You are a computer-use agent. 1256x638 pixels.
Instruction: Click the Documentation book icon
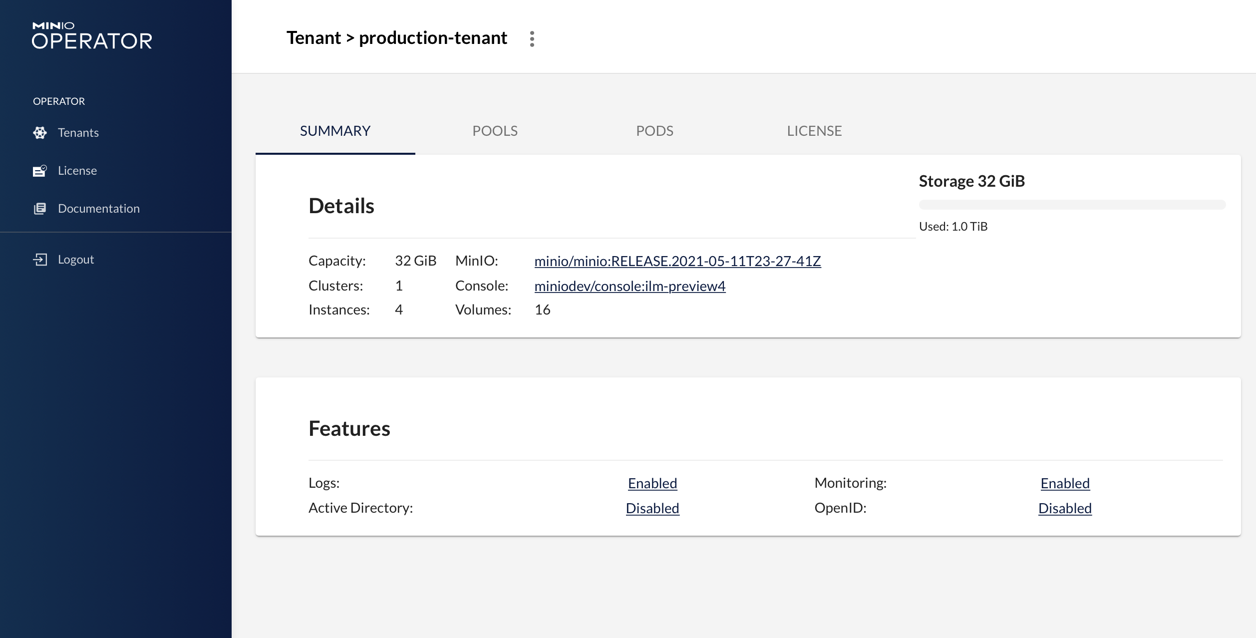click(40, 209)
